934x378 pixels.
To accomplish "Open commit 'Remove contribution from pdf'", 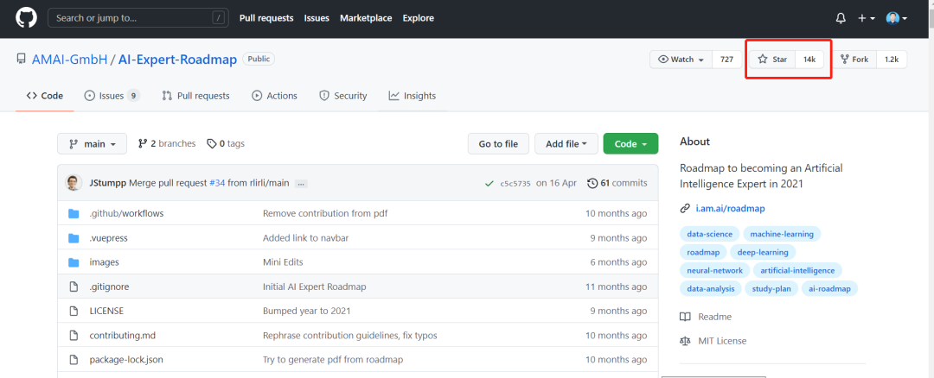I will (325, 213).
